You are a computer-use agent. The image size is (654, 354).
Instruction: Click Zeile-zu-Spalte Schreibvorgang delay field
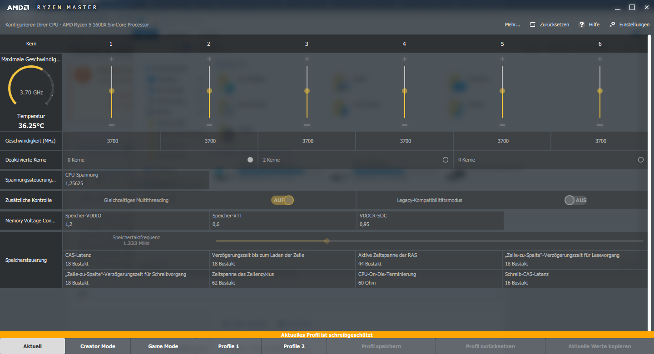point(136,279)
